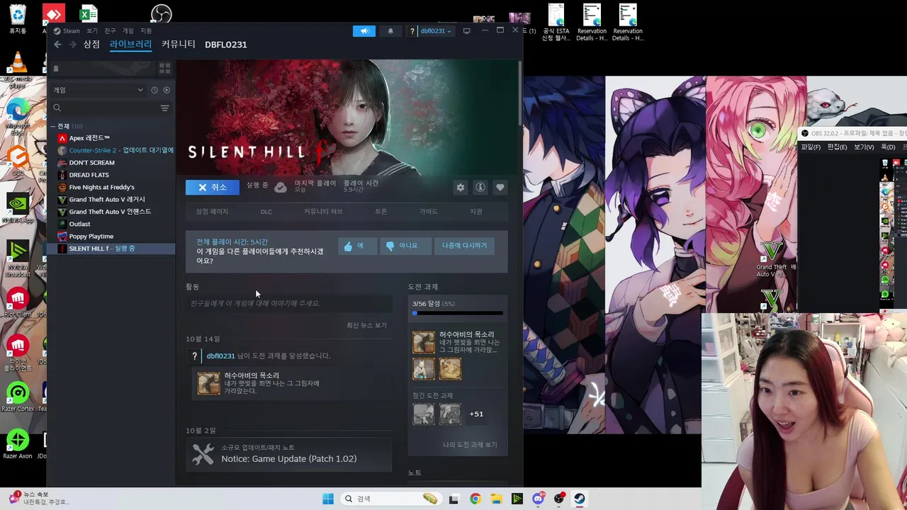Open the 가이드 game tab
907x510 pixels.
pos(428,211)
